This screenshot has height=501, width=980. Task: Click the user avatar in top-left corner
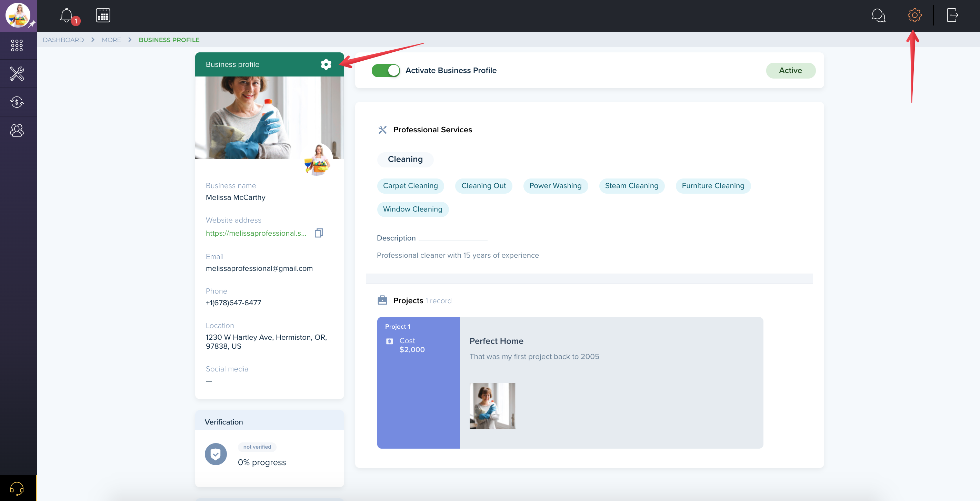18,15
